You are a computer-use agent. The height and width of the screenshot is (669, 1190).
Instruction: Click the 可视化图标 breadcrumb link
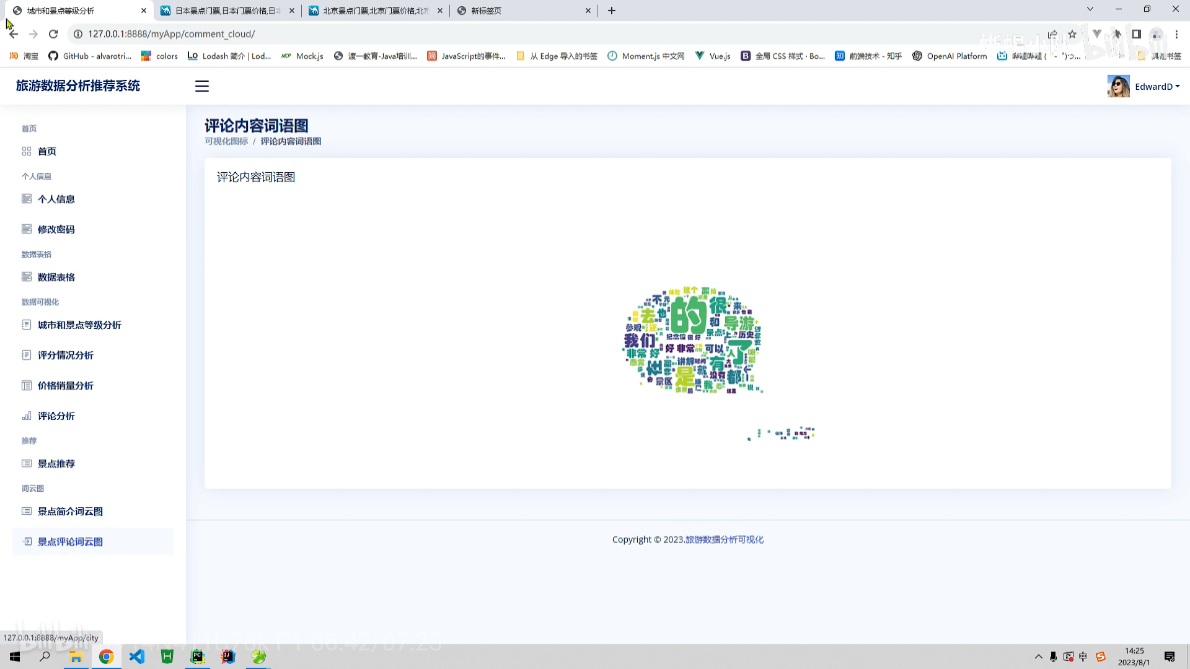pyautogui.click(x=226, y=141)
